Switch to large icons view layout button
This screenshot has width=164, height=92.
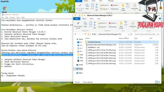tap(159, 82)
